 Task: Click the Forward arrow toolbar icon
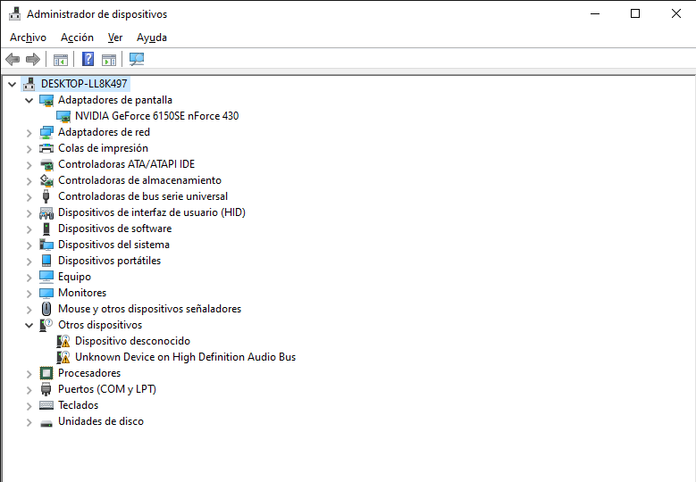pos(33,59)
